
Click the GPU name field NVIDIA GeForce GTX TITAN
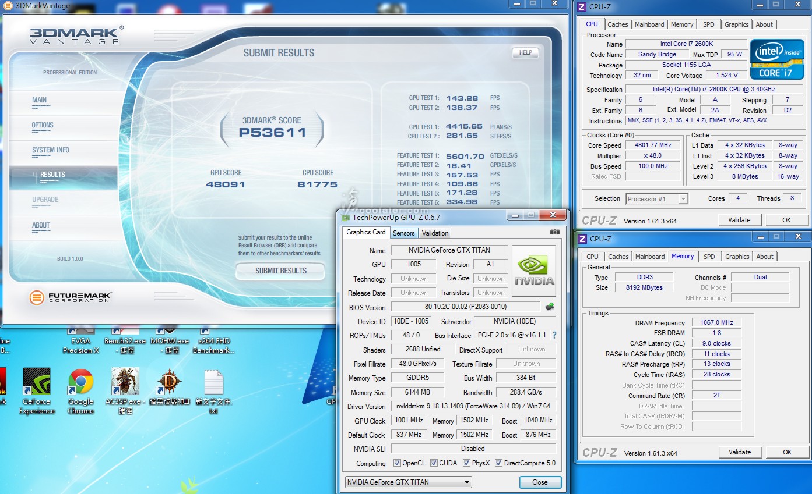[x=449, y=250]
